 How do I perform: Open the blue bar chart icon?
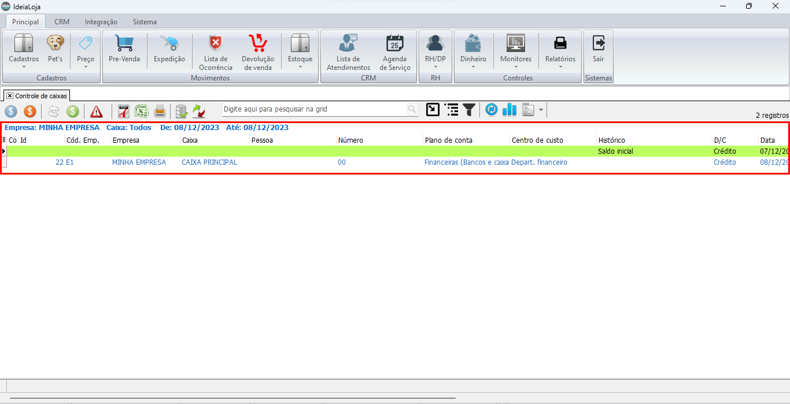pyautogui.click(x=509, y=110)
